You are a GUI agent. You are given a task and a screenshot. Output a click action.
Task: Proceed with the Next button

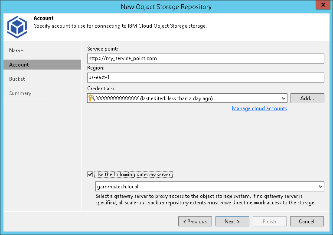pyautogui.click(x=232, y=222)
